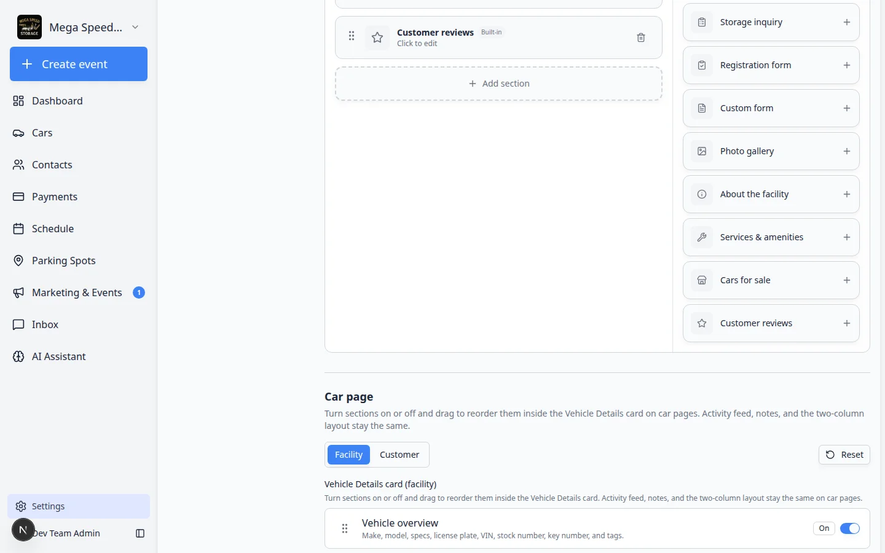Grab the Customer reviews drag handle
This screenshot has height=553, width=885.
pos(352,36)
